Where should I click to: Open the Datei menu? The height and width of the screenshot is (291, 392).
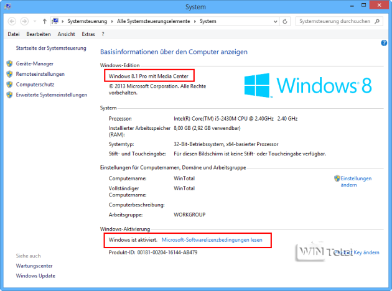click(x=14, y=34)
